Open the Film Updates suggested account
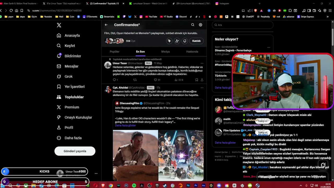This screenshot has height=188, width=334. (232, 131)
